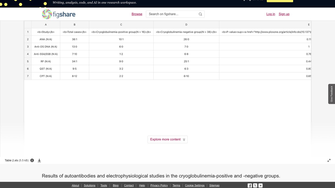Open the Tools footer link
Screen dimensions: 335x188
104,185
